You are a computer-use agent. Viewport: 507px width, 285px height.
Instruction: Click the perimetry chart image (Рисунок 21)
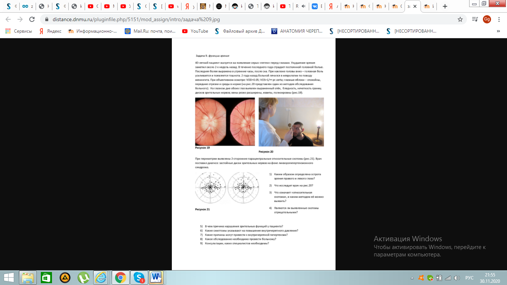[227, 189]
